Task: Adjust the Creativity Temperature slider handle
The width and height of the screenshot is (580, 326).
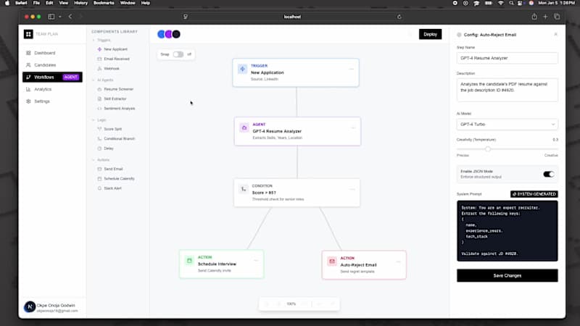Action: point(488,149)
